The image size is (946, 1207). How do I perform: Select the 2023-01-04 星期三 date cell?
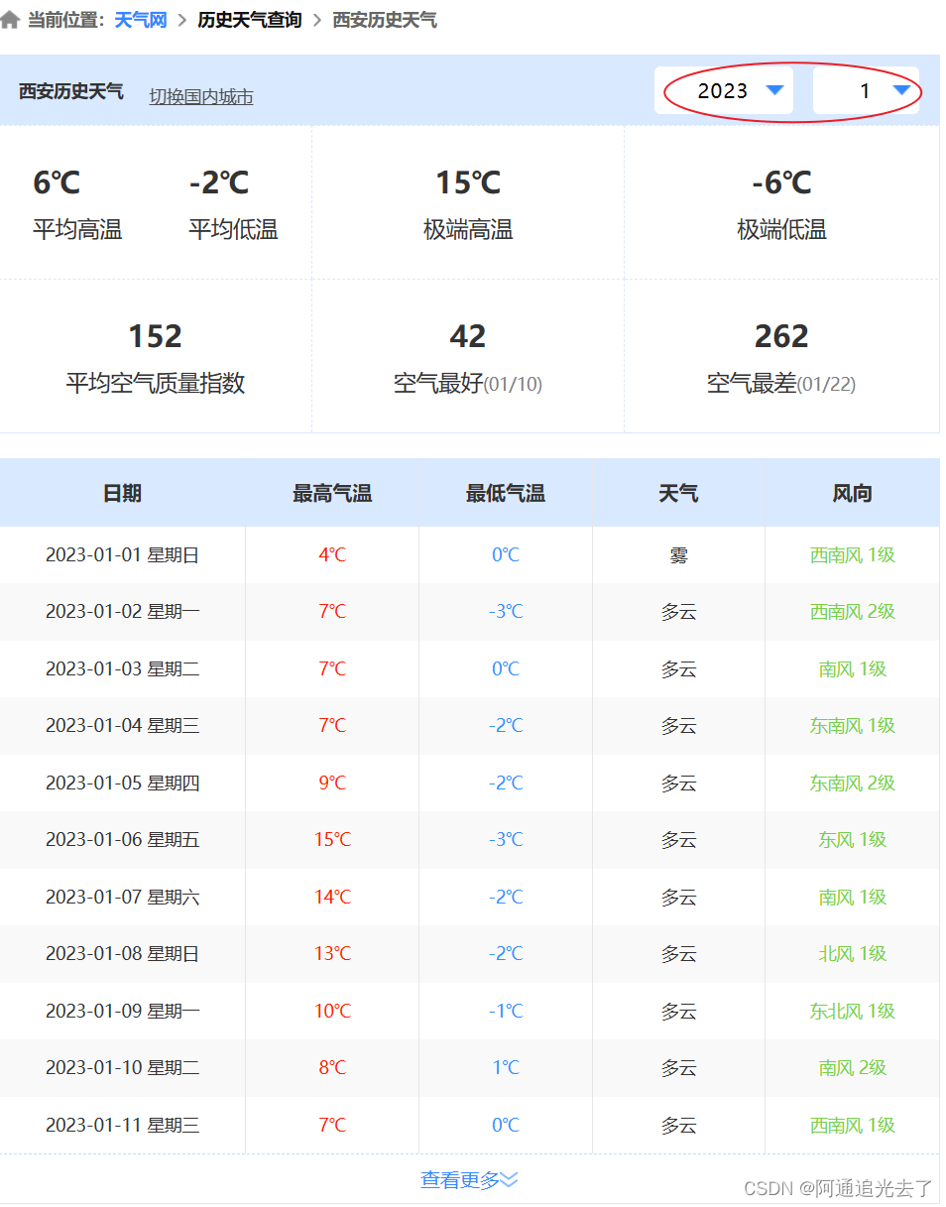pyautogui.click(x=123, y=726)
